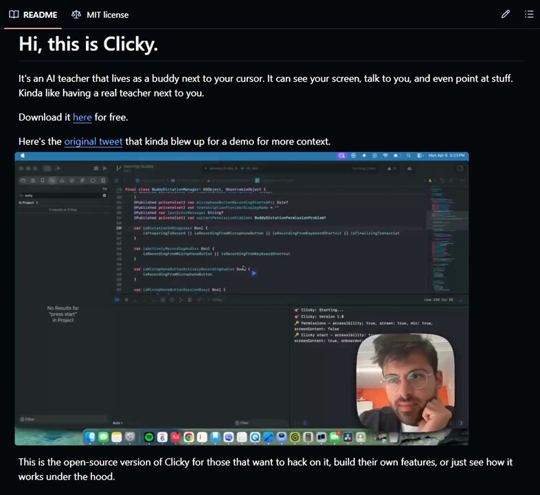
Task: Click the Apple menu in demo image
Action: (23, 155)
